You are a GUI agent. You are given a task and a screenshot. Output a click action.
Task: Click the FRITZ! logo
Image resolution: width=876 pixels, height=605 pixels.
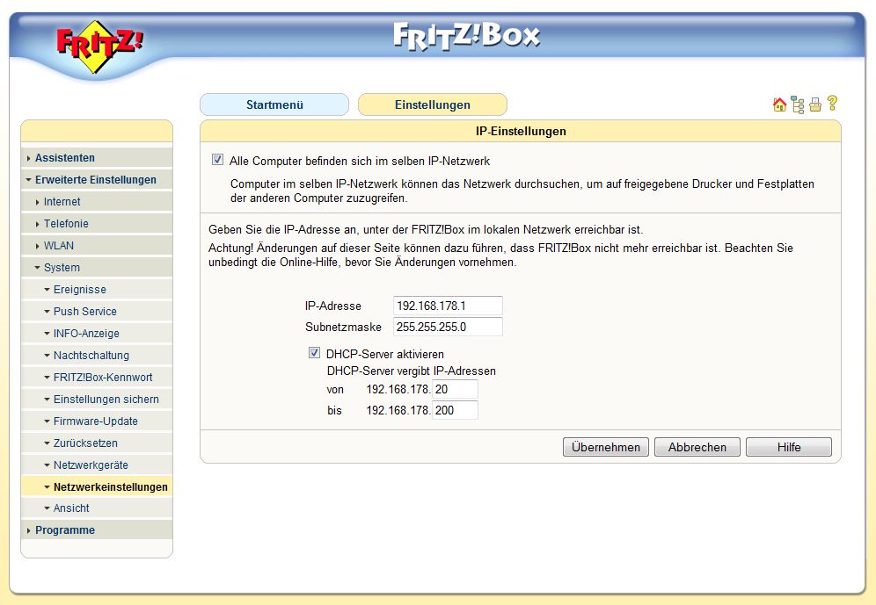pos(99,47)
